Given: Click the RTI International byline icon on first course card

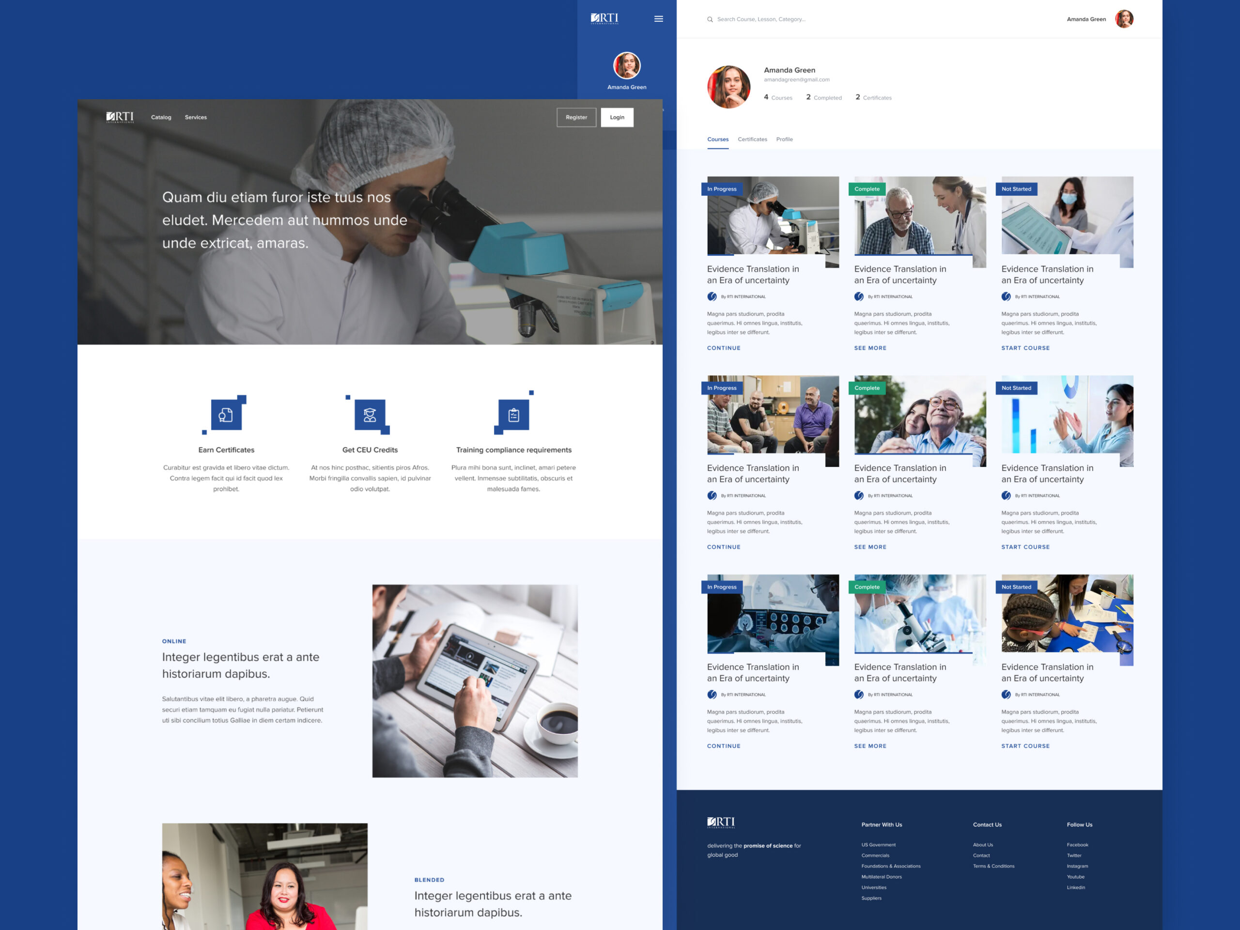Looking at the screenshot, I should click(x=712, y=296).
